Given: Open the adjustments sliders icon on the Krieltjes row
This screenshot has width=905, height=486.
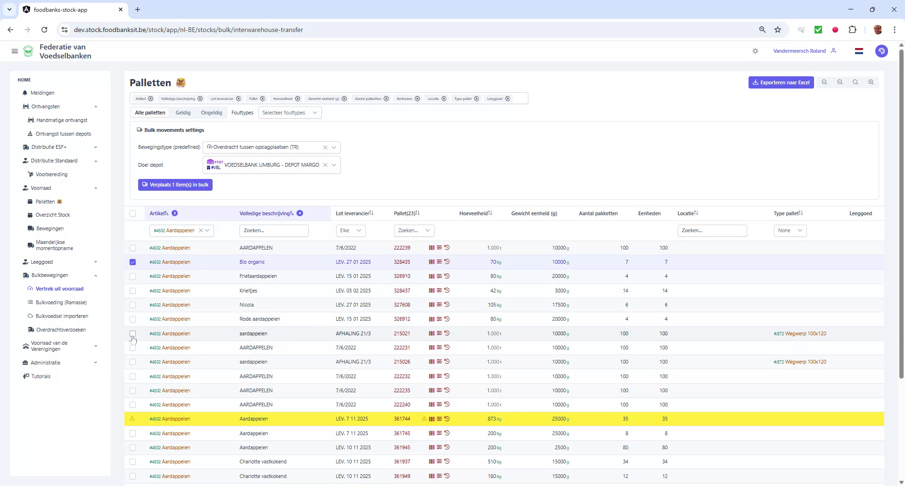Looking at the screenshot, I should click(439, 291).
